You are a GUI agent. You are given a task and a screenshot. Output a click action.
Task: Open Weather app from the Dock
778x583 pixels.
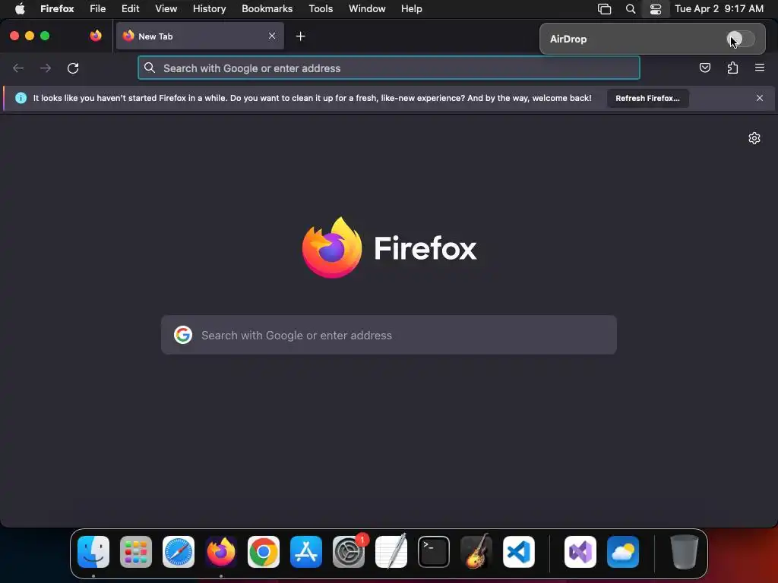tap(623, 552)
